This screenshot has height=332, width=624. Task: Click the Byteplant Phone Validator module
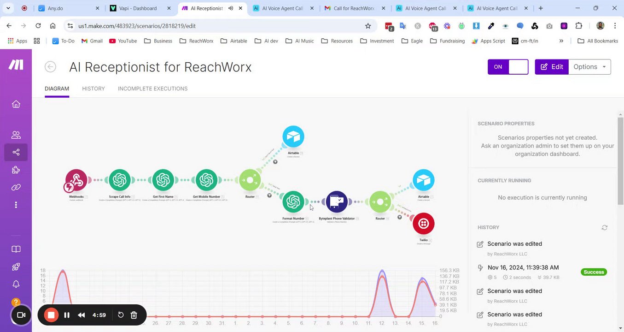337,202
